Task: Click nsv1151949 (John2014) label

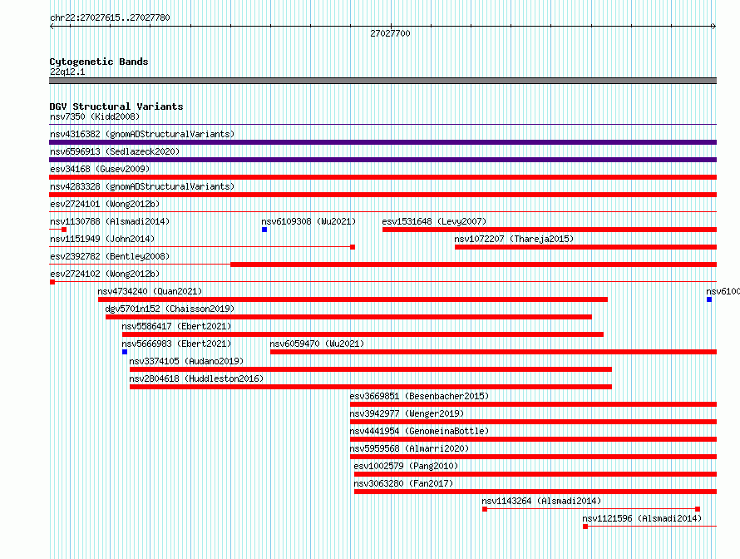Action: tap(102, 239)
